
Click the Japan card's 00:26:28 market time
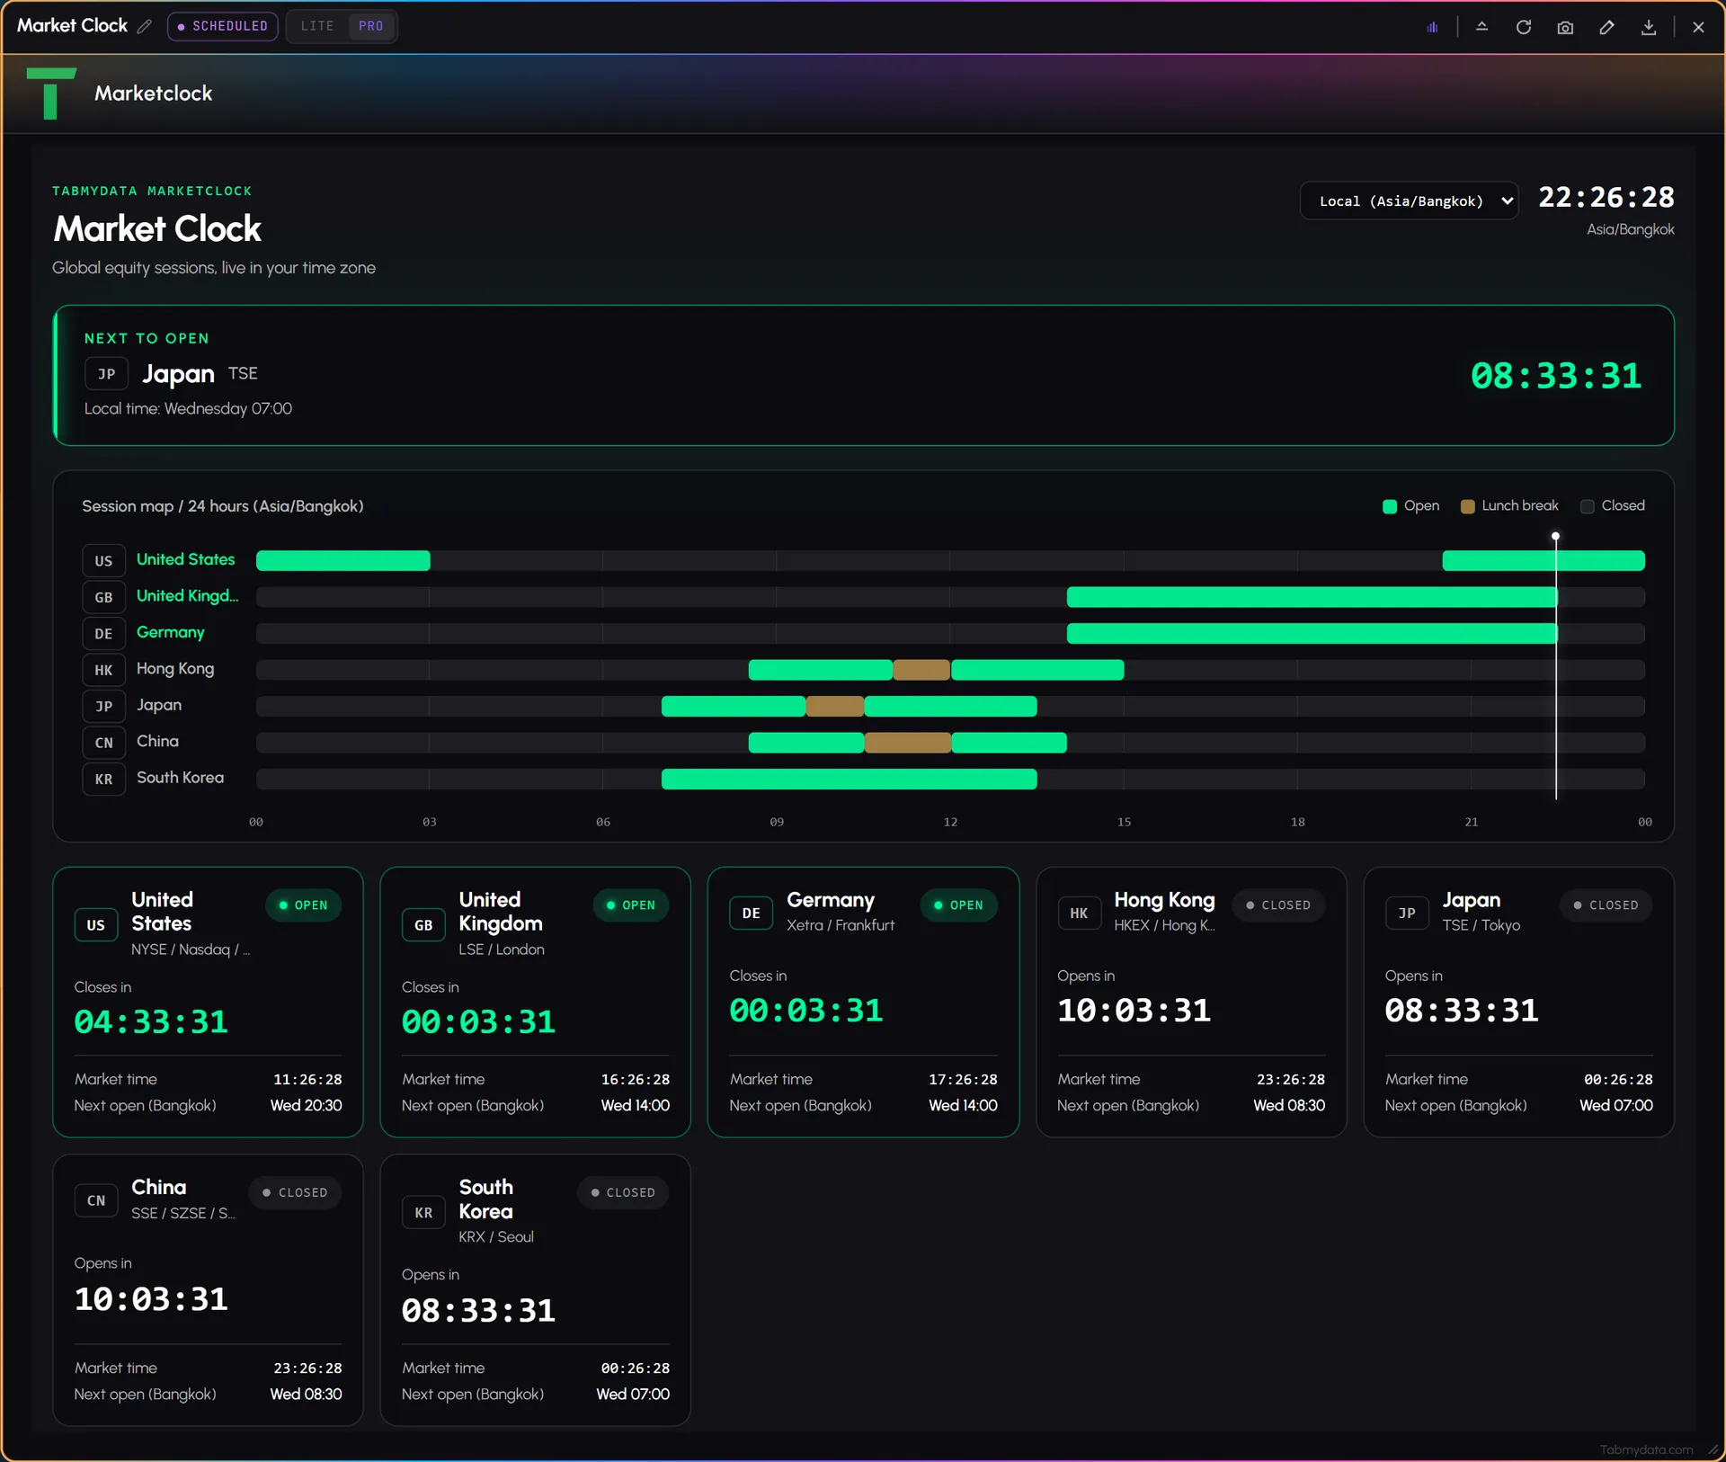coord(1618,1080)
